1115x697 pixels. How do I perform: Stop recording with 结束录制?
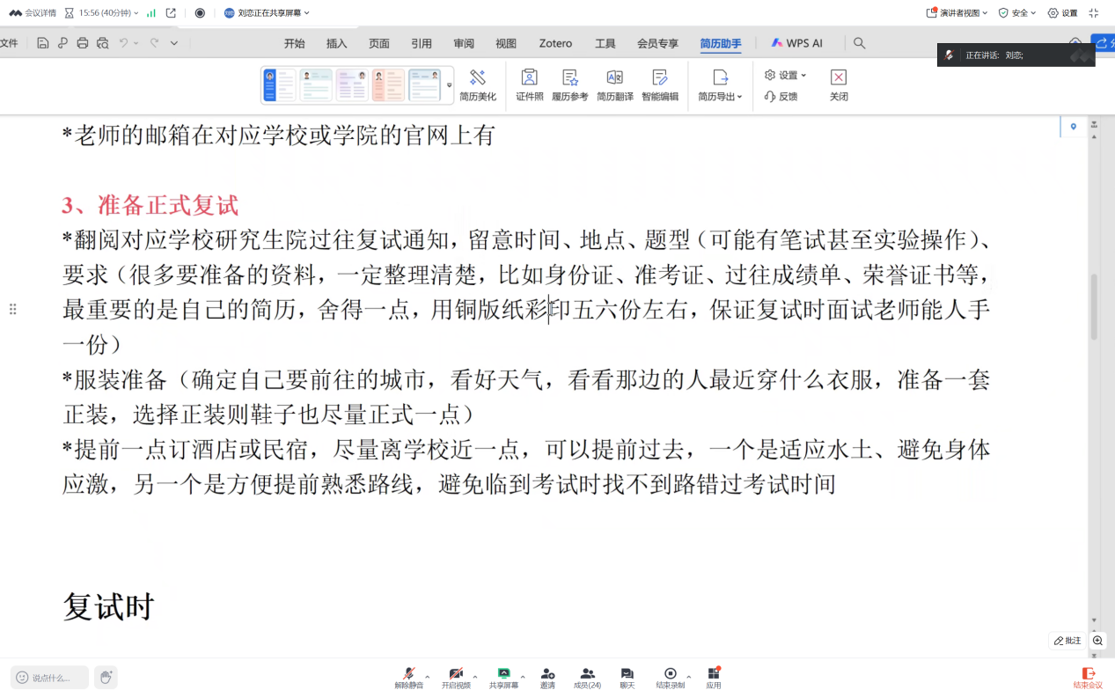[x=670, y=677]
